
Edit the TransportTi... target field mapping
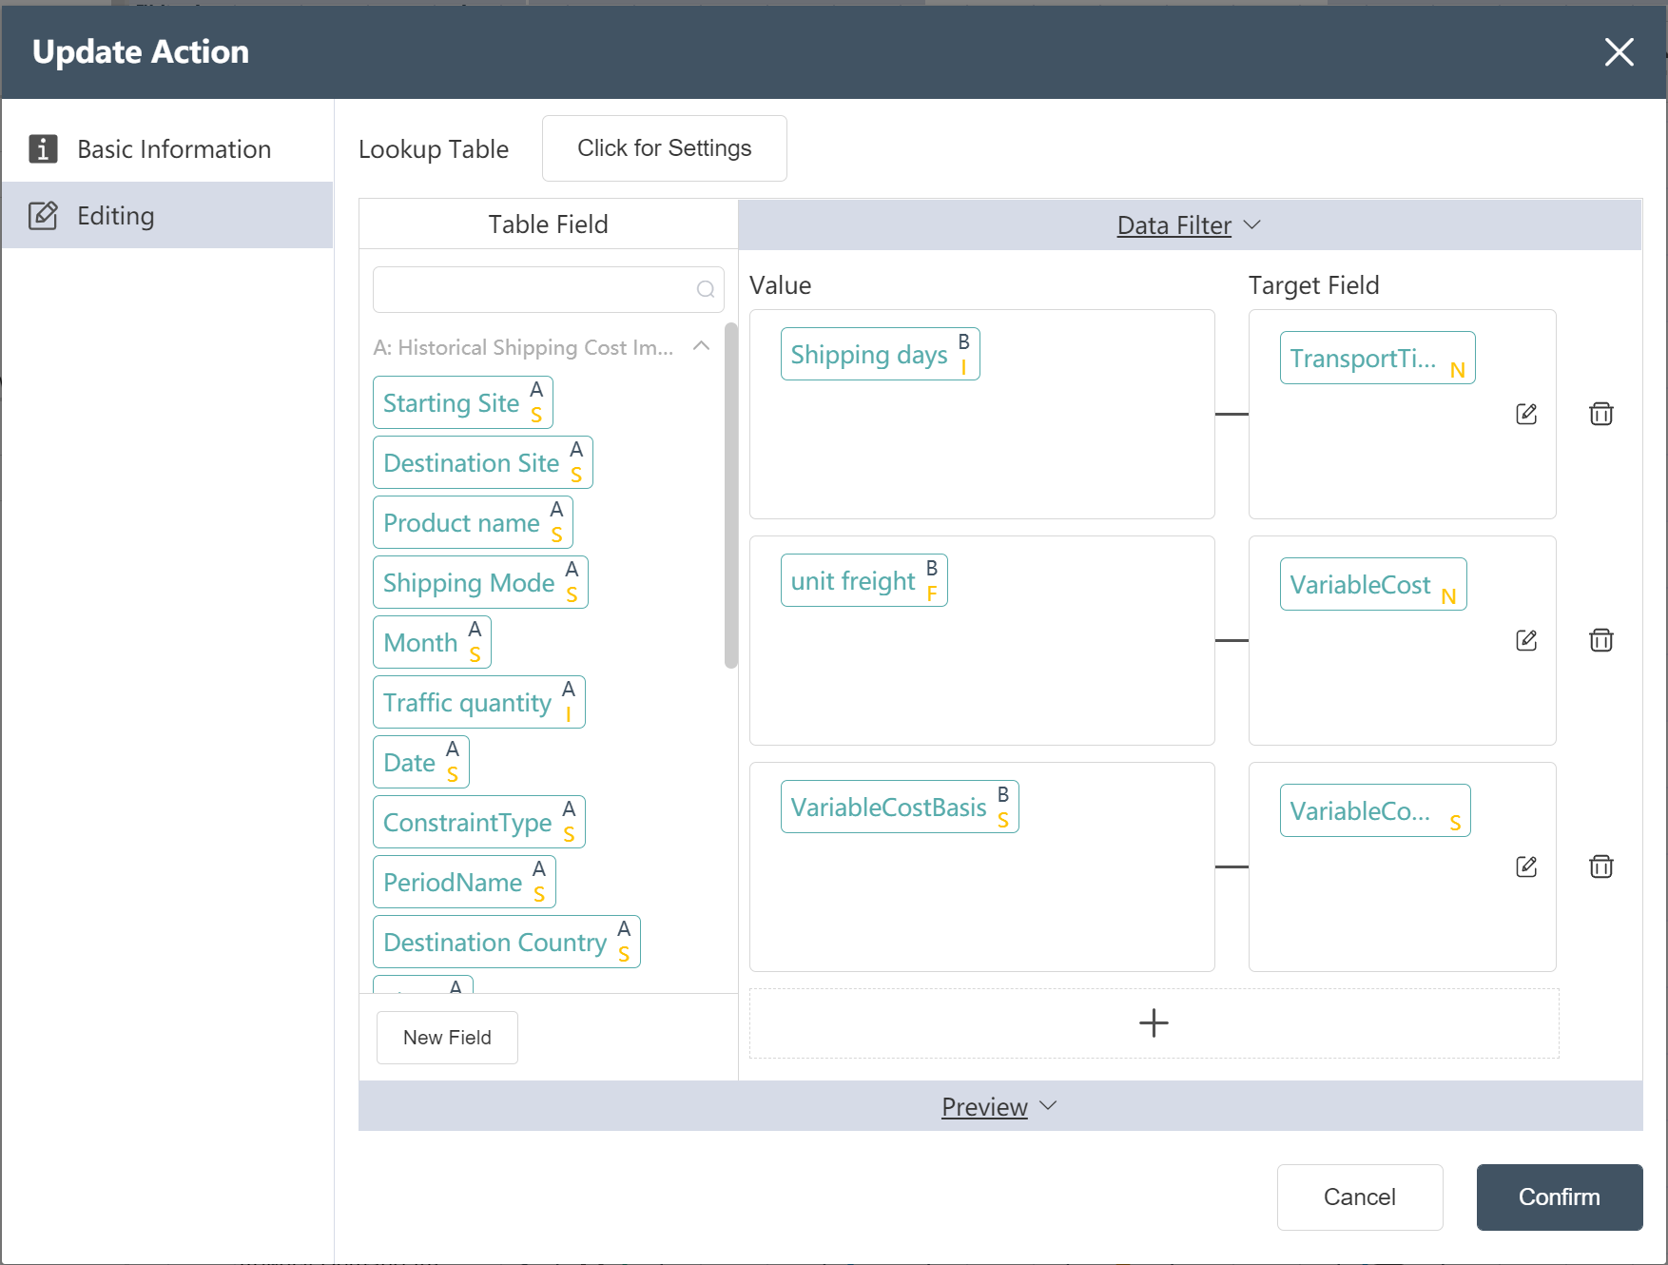[x=1526, y=414]
